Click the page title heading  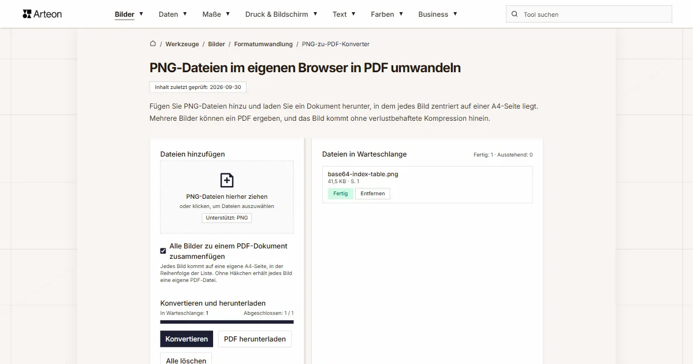[x=305, y=68]
